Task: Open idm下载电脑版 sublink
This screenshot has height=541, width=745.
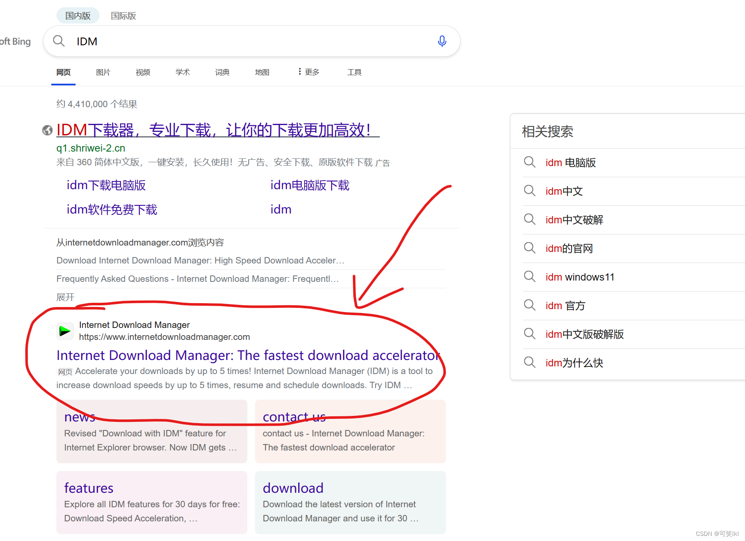Action: [x=106, y=185]
